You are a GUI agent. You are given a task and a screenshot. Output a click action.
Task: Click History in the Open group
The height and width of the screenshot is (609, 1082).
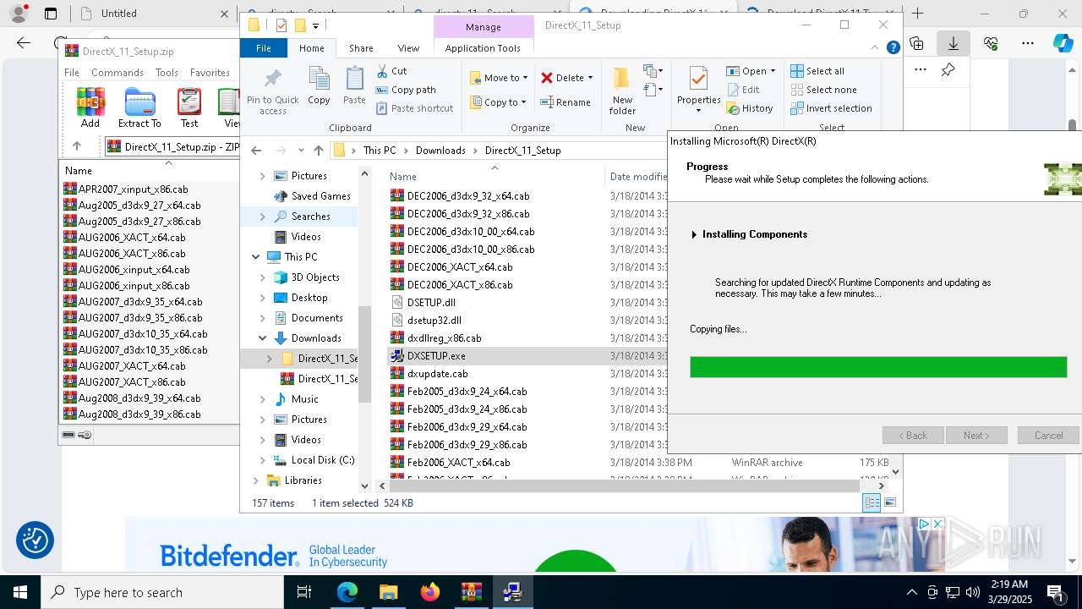(749, 108)
